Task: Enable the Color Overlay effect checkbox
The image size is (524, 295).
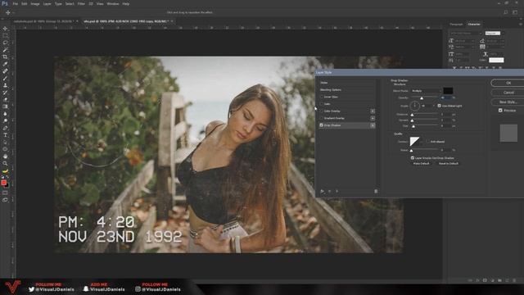Action: 322,111
